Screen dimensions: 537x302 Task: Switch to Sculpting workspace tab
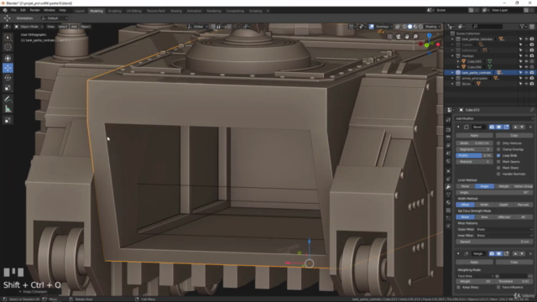tap(115, 11)
